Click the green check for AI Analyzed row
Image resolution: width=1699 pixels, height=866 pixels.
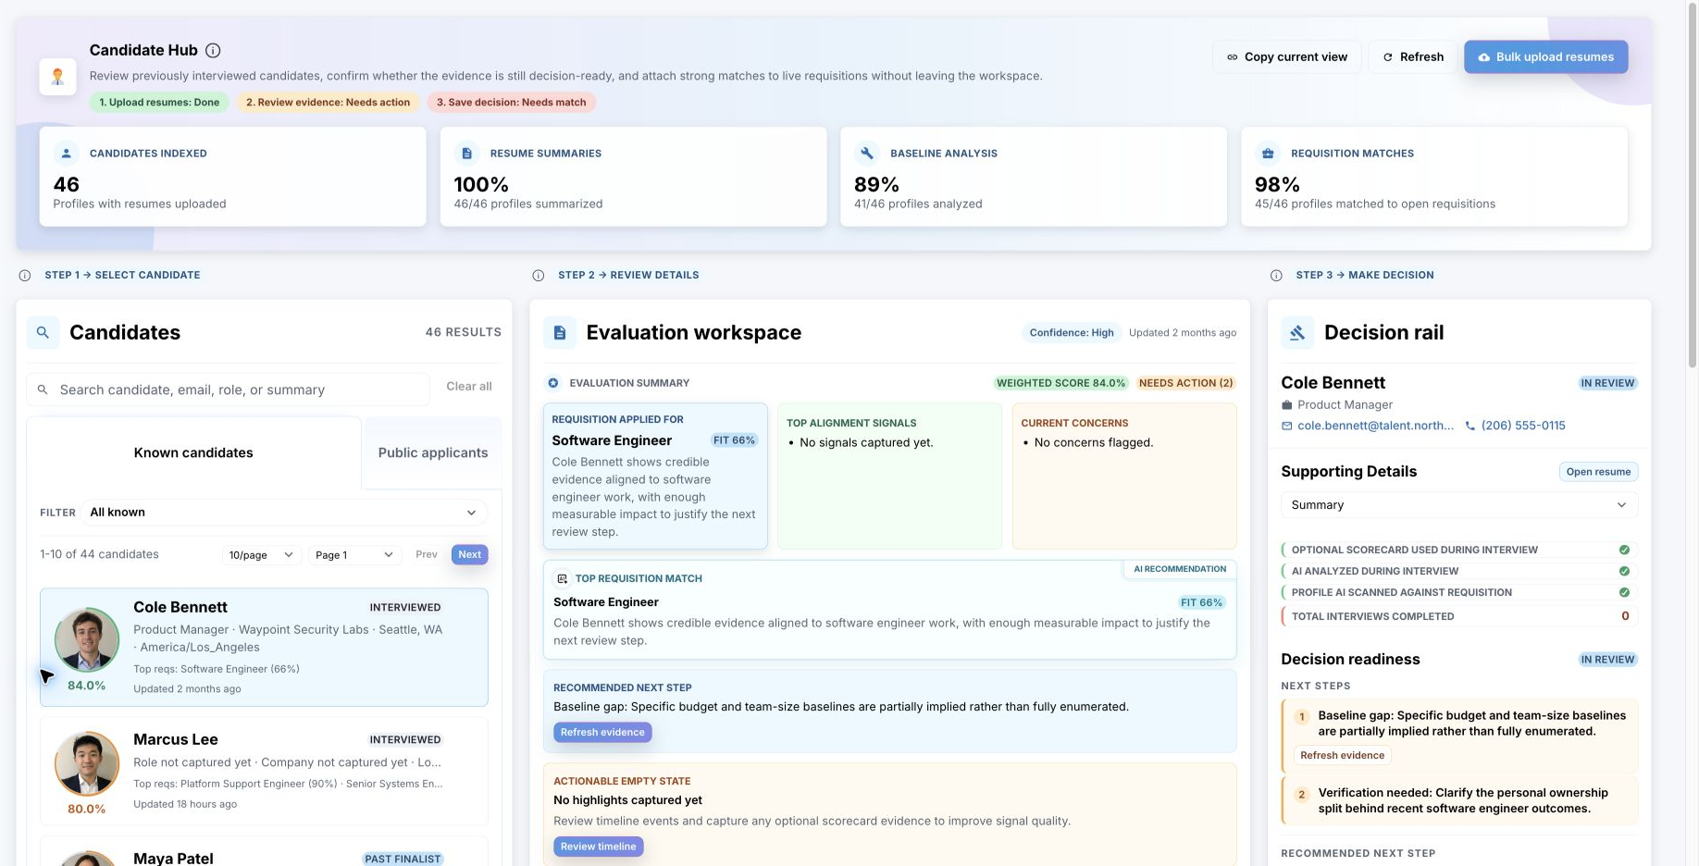pyautogui.click(x=1624, y=571)
